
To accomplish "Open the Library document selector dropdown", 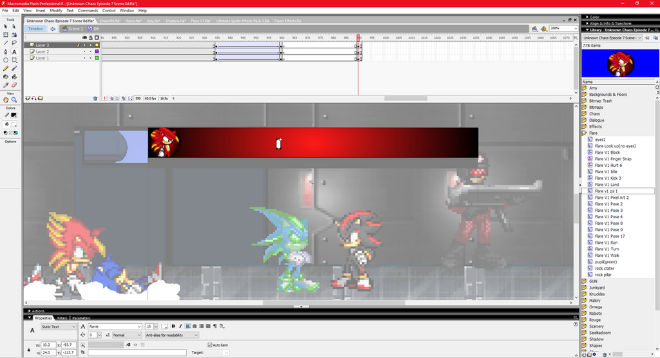I will (612, 38).
